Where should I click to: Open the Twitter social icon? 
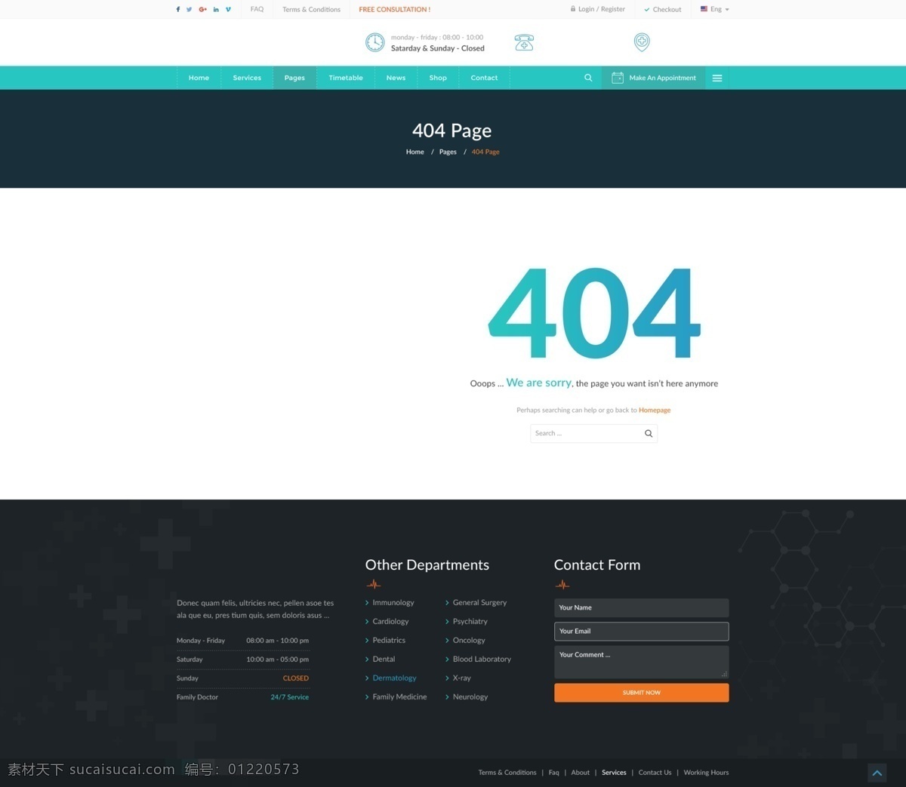pos(190,10)
